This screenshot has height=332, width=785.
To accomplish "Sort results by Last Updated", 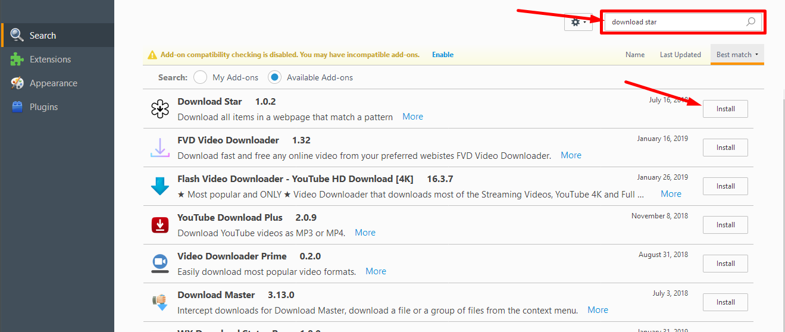I will tap(680, 55).
